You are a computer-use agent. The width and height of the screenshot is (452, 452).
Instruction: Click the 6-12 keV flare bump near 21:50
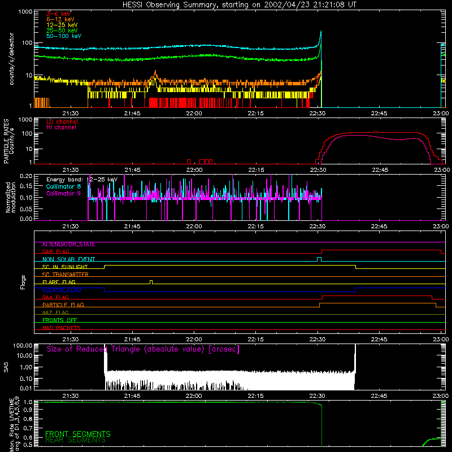coord(155,72)
